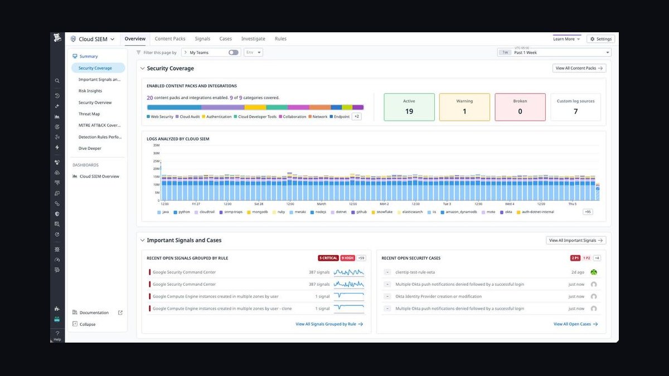The image size is (669, 376).
Task: Click the external link icon beside Documentation
Action: [x=120, y=312]
